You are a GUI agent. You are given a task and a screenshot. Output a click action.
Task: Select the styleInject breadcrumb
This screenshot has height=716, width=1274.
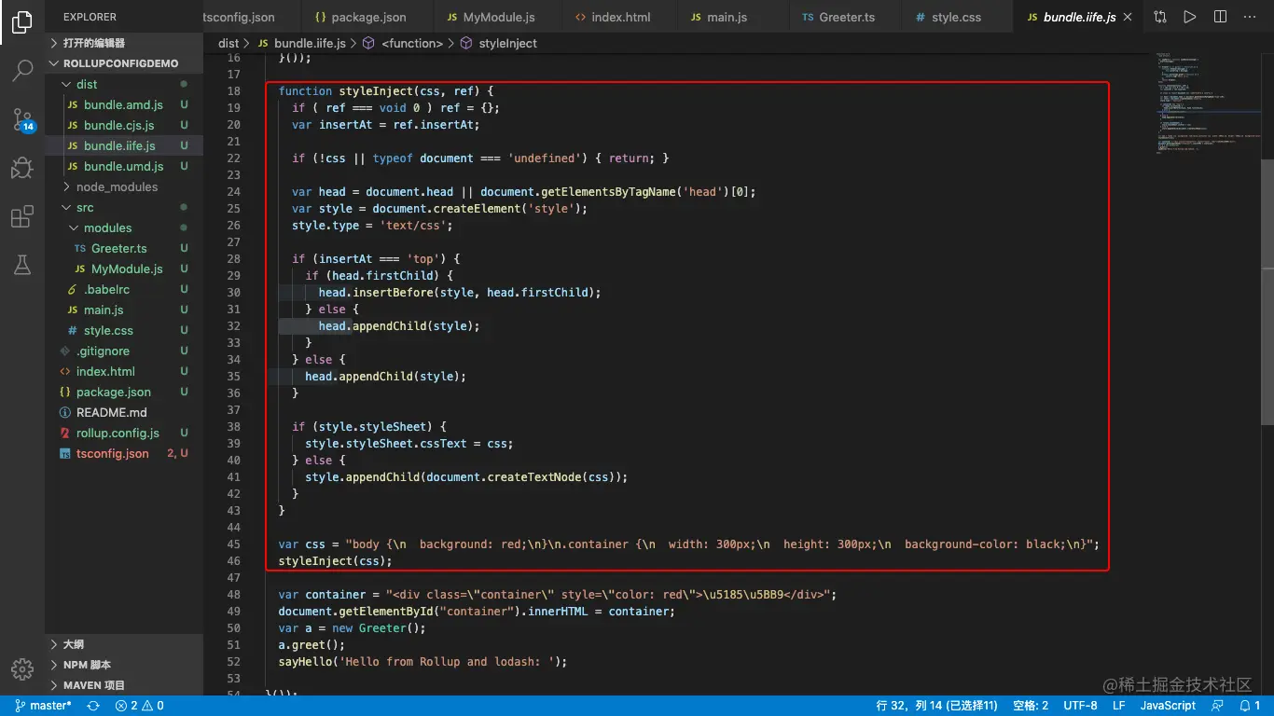coord(498,43)
